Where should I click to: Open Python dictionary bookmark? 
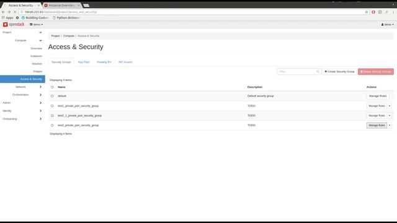pyautogui.click(x=66, y=18)
